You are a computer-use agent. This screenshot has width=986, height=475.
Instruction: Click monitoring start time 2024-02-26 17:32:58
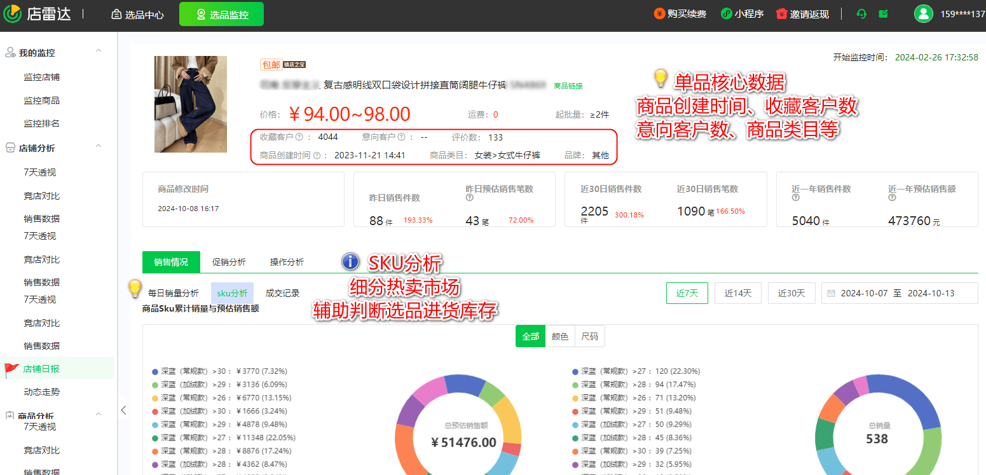point(936,57)
